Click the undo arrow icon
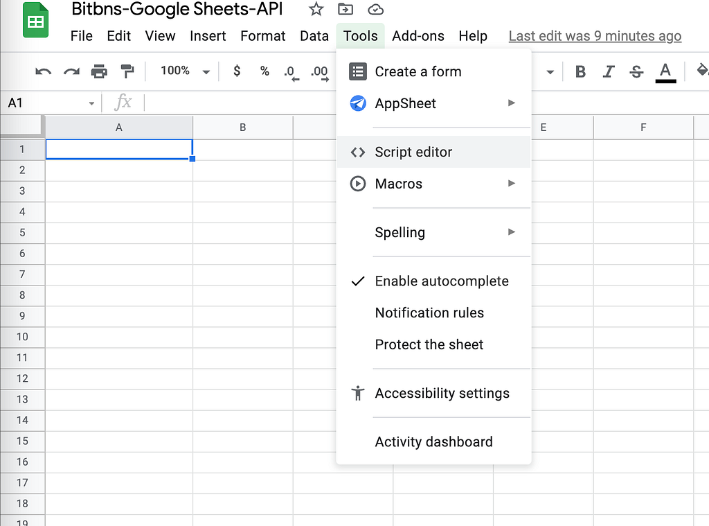The image size is (709, 526). coord(44,71)
